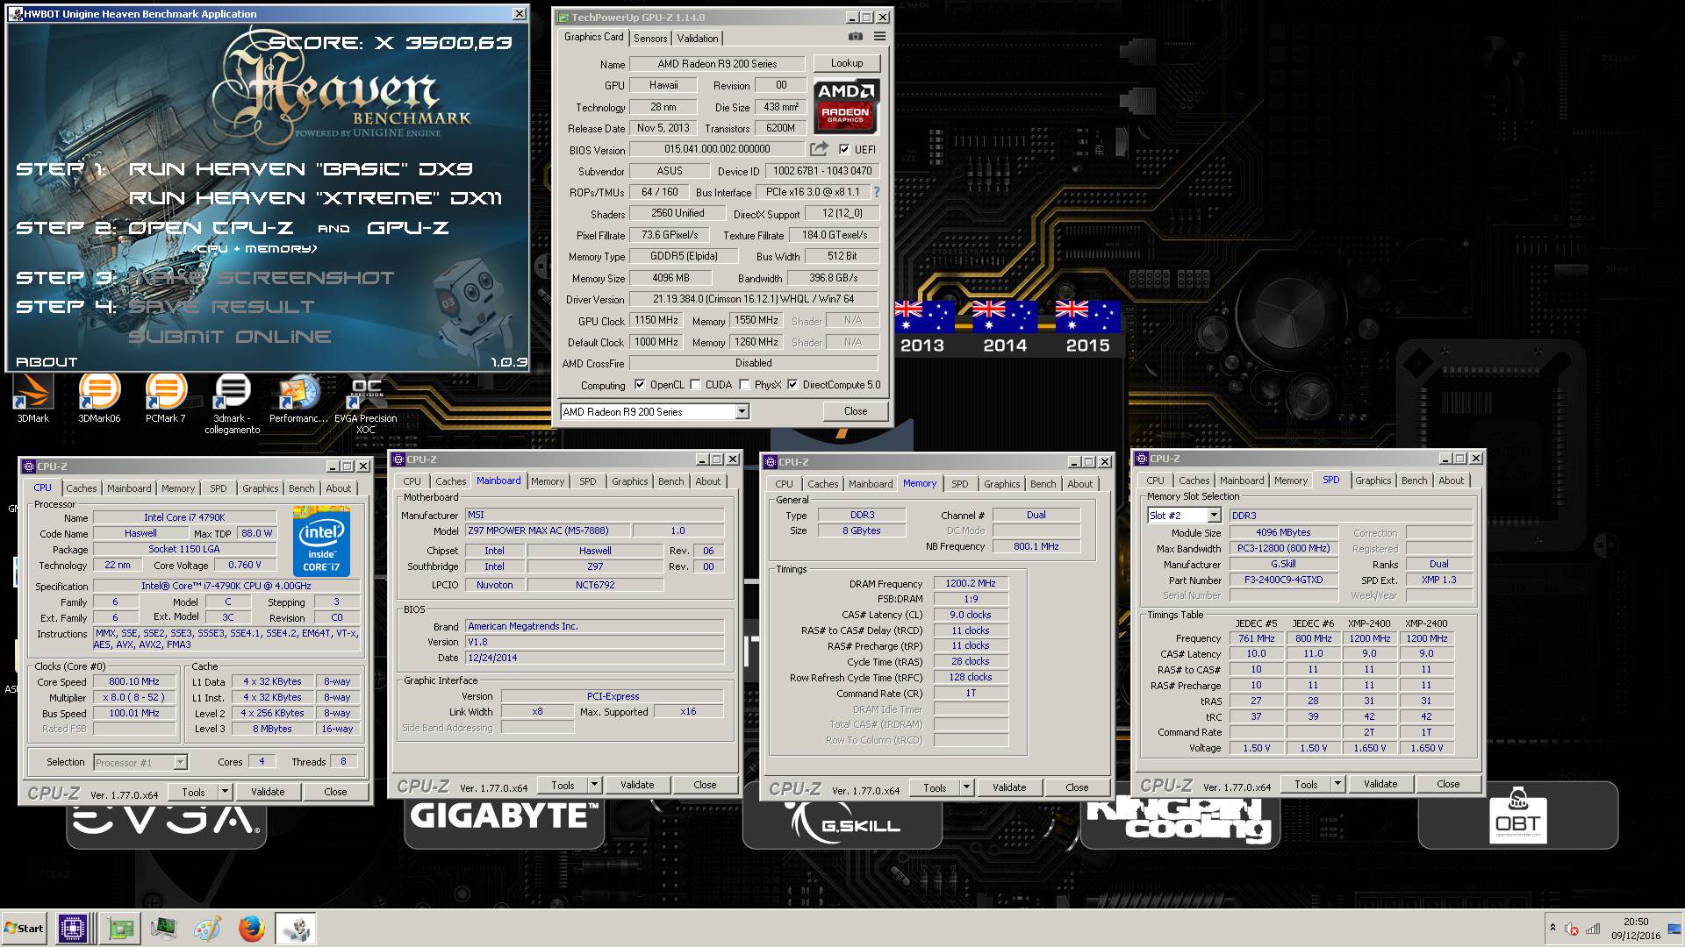Toggle the DirectCompute 5.0 checkbox
Screen dimensions: 1685x947
coord(792,385)
